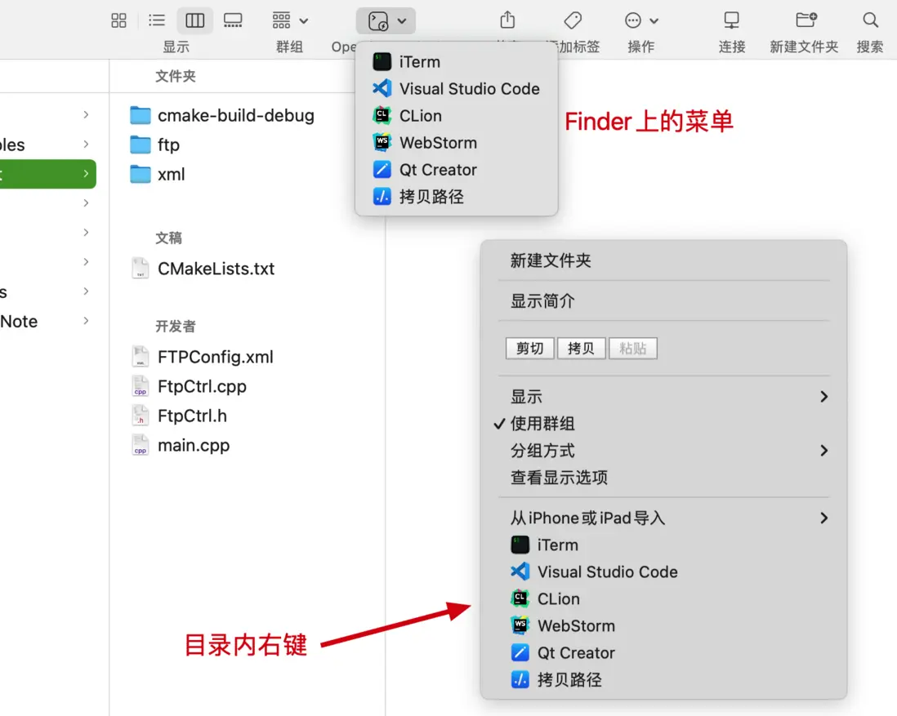This screenshot has height=716, width=897.
Task: Click the Open-in app toolbar button
Action: 386,21
